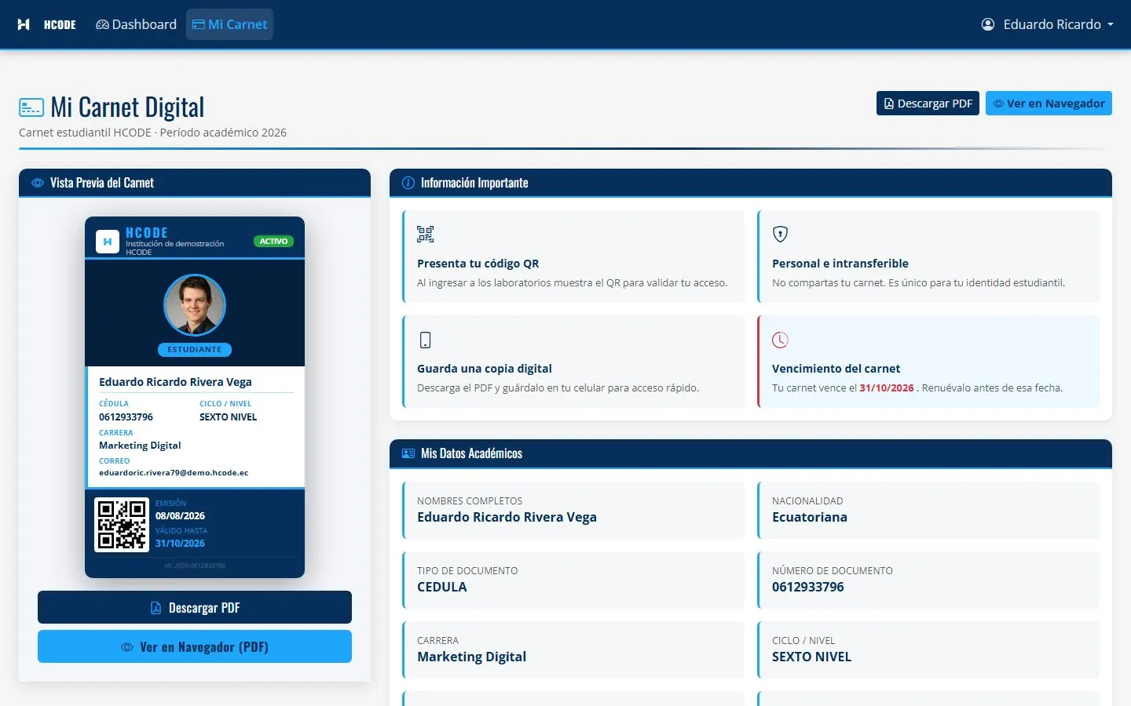Click the Presenta tu código QR heading

click(478, 264)
